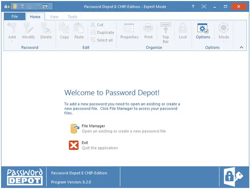
Task: Click 'Password Depot 8 CHIP-Edition' status bar text
Action: click(79, 173)
